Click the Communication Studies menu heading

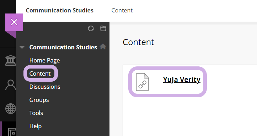(63, 47)
